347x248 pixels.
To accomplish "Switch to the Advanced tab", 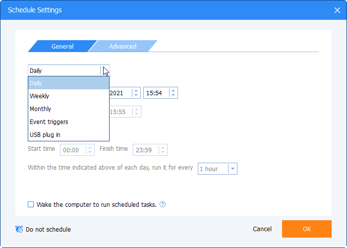I will 122,46.
